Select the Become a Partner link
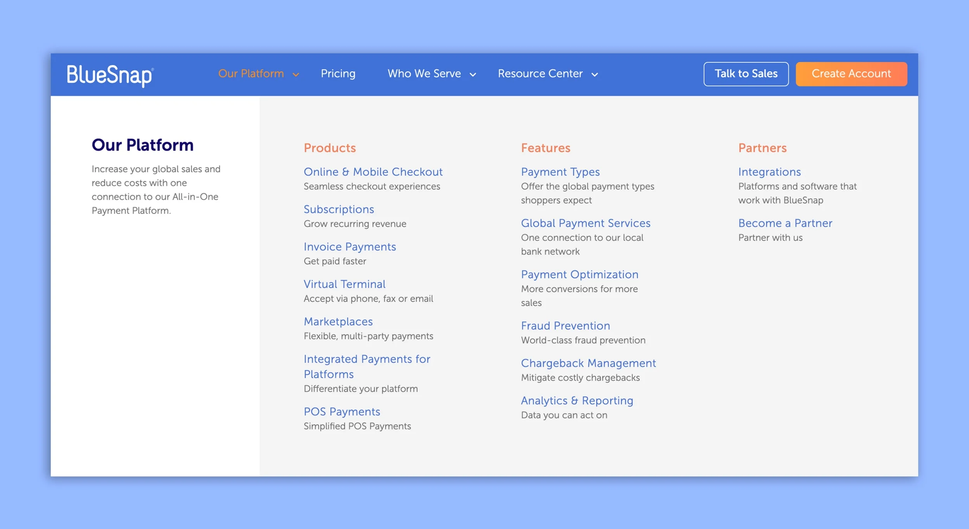 [x=785, y=223]
